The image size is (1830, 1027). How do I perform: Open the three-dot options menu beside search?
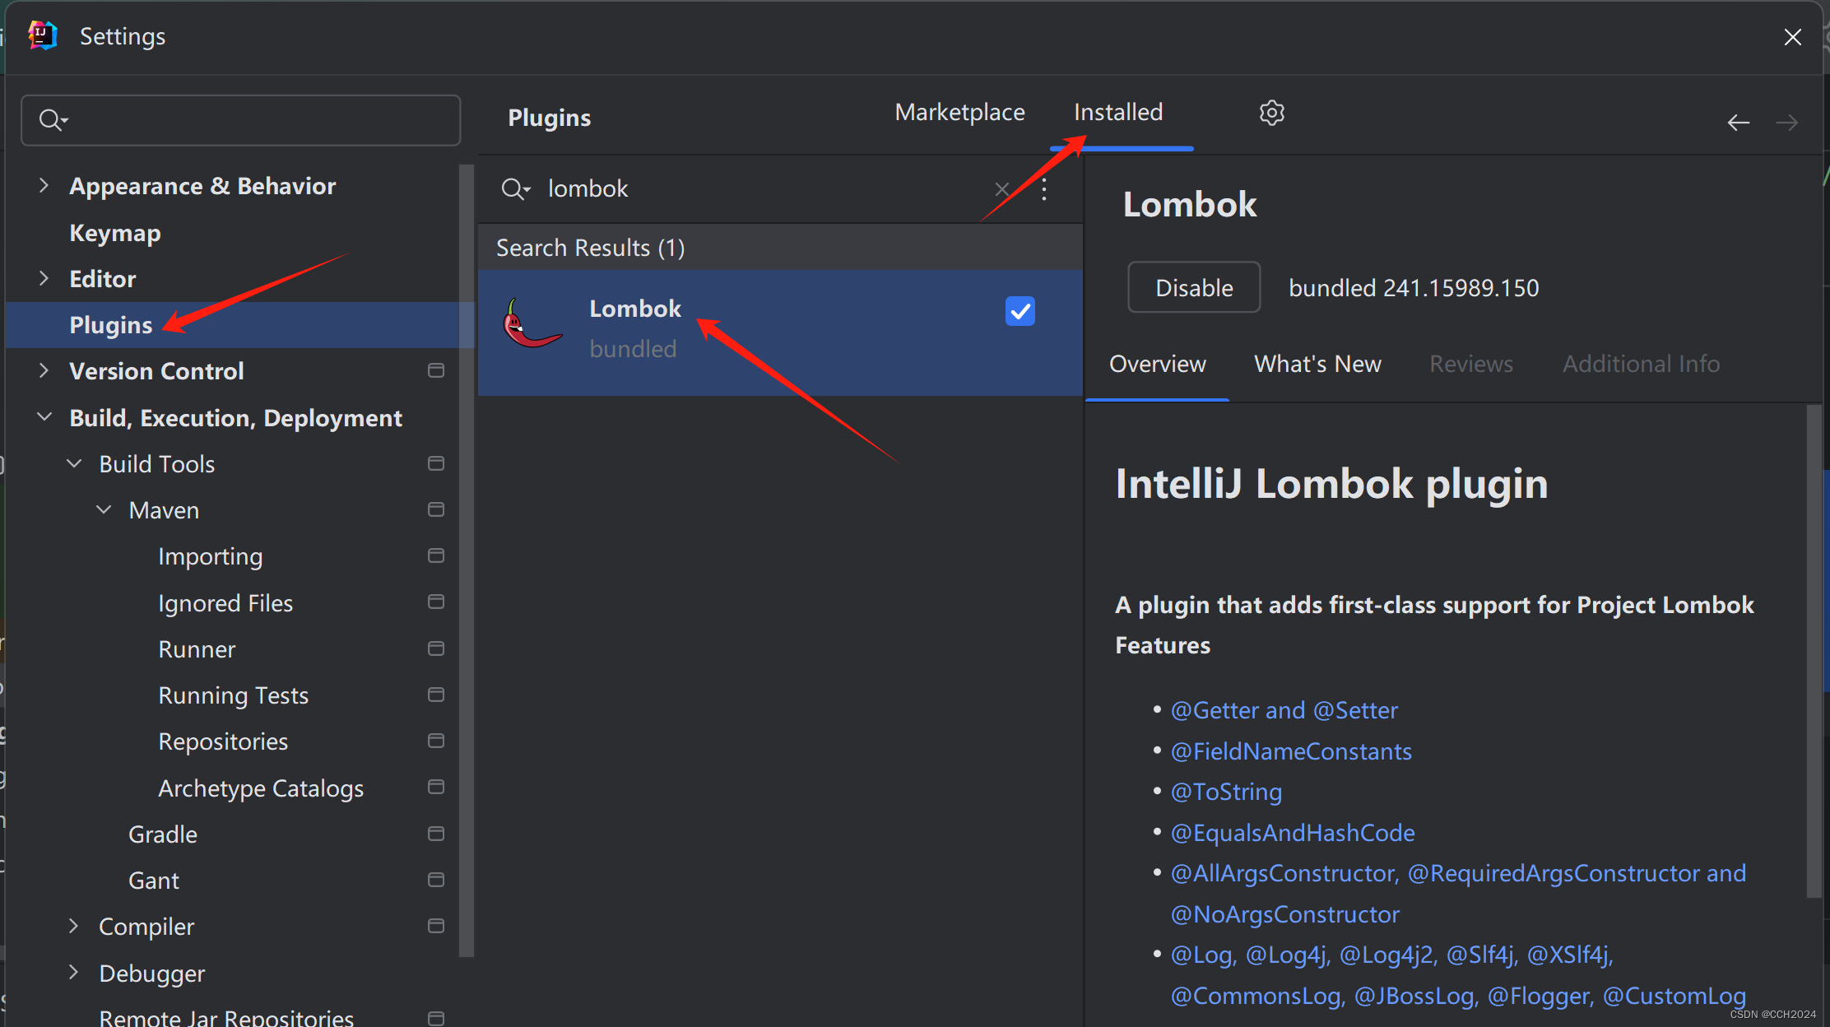[x=1043, y=189]
